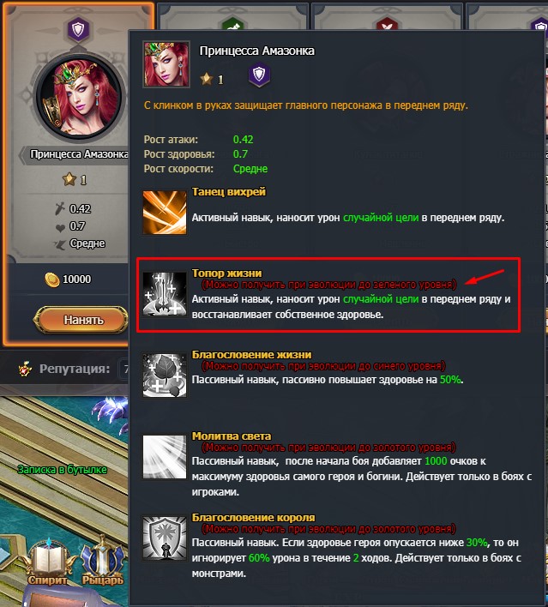Click the purple shield badge above hero card

click(x=78, y=29)
